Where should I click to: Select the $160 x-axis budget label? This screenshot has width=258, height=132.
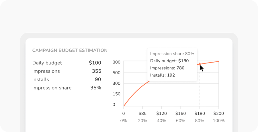point(181,113)
